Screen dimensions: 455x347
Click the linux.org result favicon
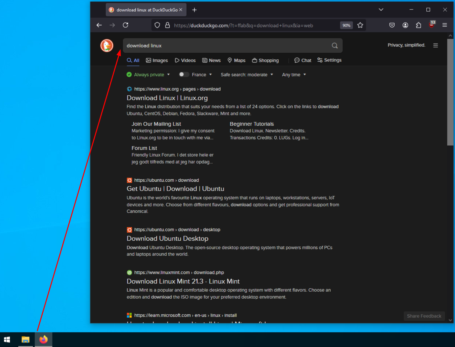coord(129,89)
